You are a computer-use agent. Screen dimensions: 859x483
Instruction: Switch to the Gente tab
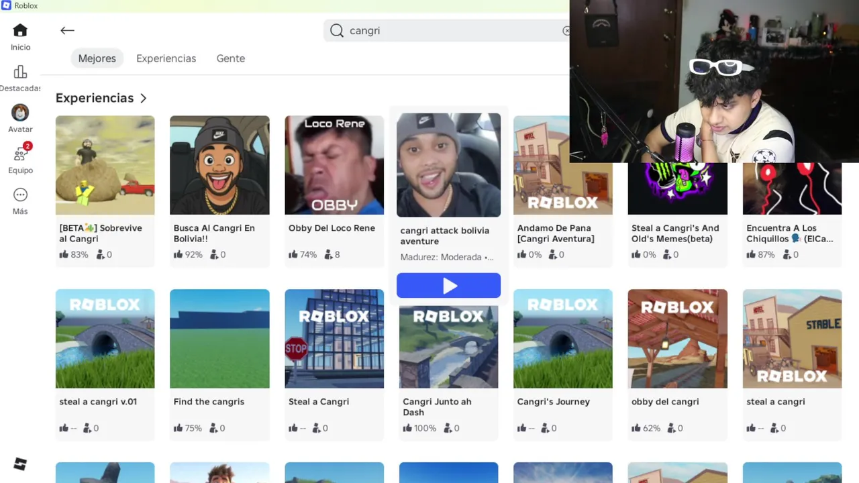click(x=230, y=58)
